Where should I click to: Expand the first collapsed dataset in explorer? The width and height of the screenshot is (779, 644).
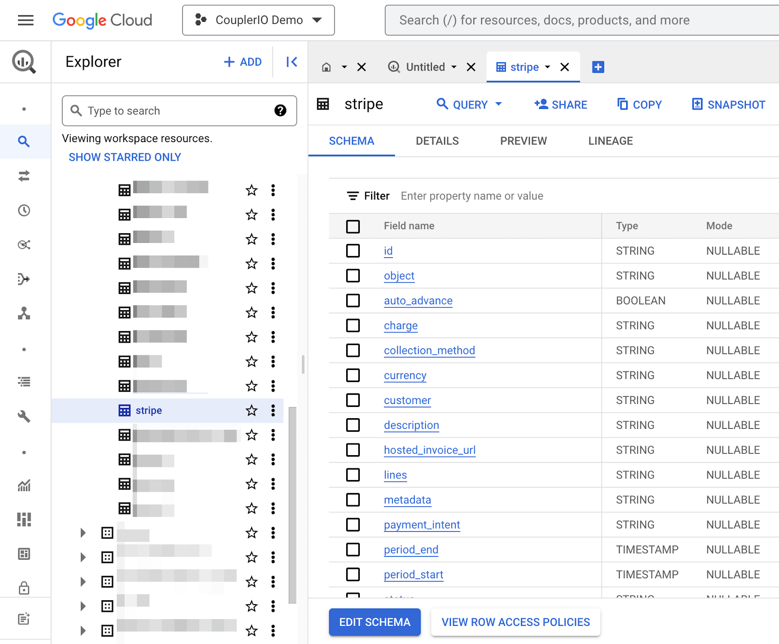(x=83, y=533)
